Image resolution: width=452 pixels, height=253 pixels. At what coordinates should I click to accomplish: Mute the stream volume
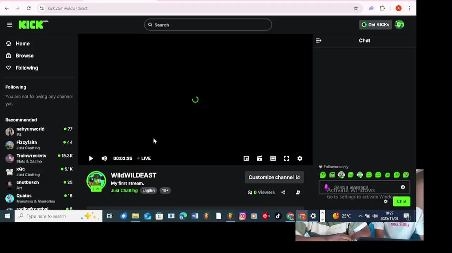[x=104, y=158]
